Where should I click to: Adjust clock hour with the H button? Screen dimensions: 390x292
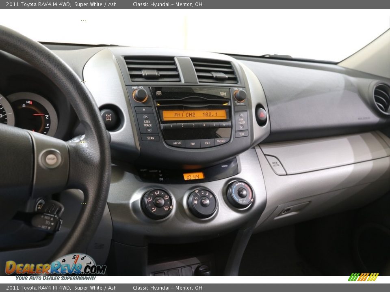tap(160, 171)
